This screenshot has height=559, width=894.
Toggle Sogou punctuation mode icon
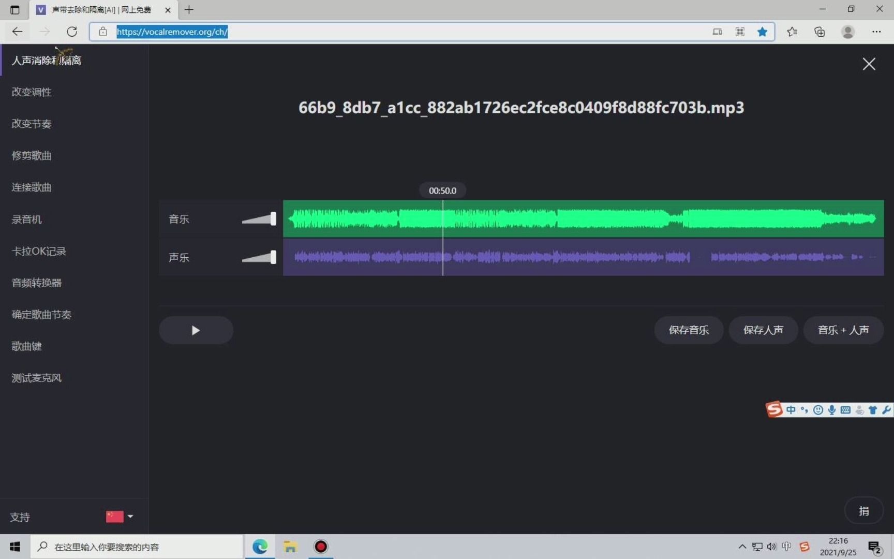coord(804,410)
